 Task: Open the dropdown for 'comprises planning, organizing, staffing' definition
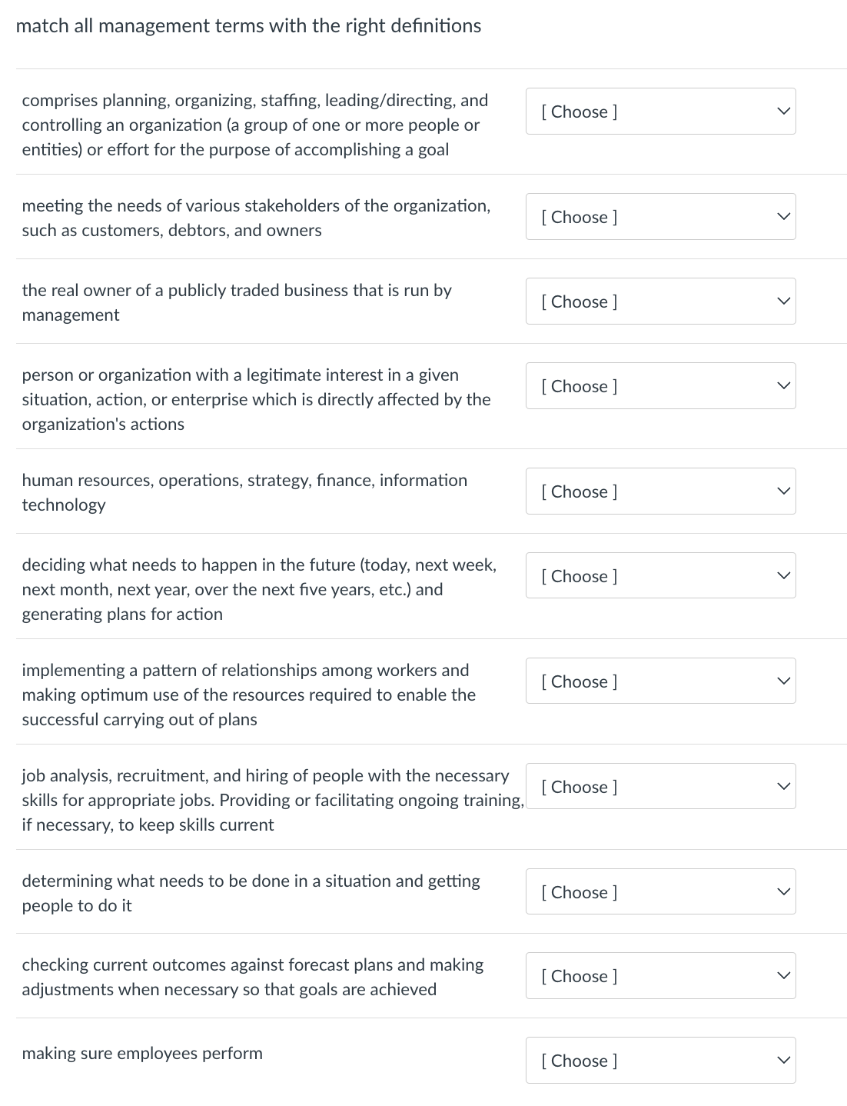pyautogui.click(x=660, y=112)
